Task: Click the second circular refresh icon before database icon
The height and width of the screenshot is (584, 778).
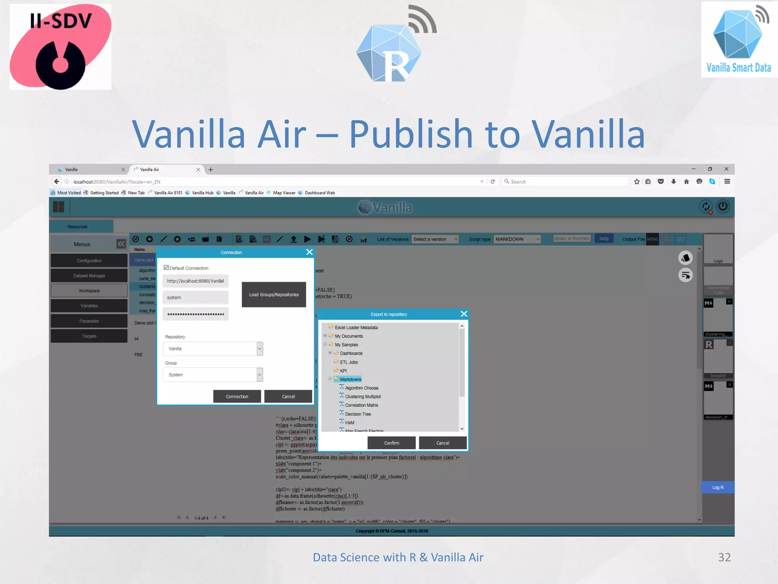Action: [x=349, y=239]
